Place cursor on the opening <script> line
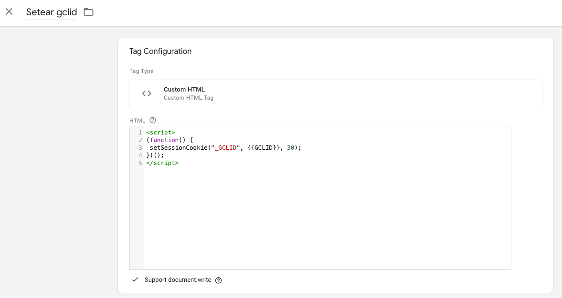Screen dimensions: 562x298 coord(160,133)
